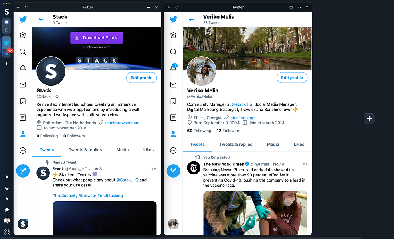Open Explore search in the Veriko Melia pane
This screenshot has height=239, width=394.
pyautogui.click(x=173, y=52)
